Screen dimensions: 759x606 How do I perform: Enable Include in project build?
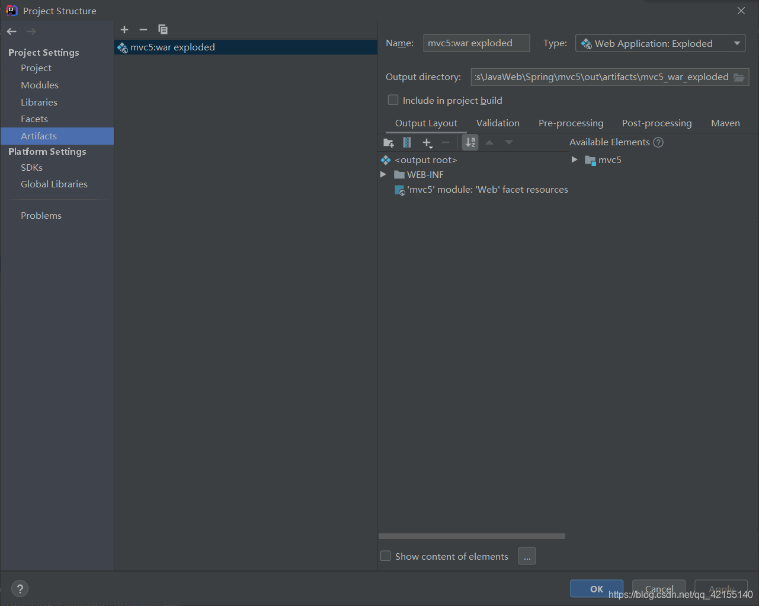[393, 100]
